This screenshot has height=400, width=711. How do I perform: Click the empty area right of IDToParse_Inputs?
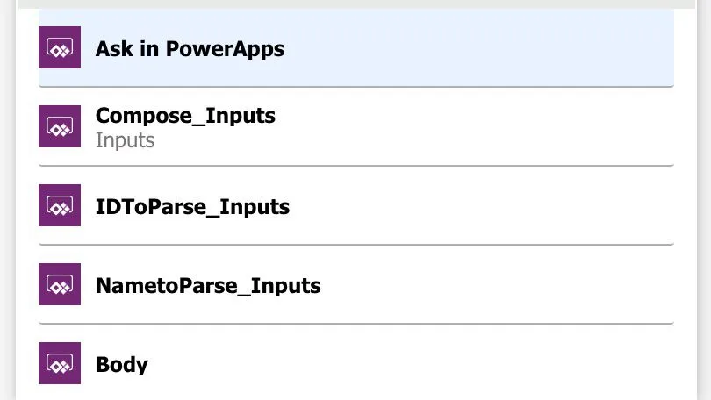492,205
